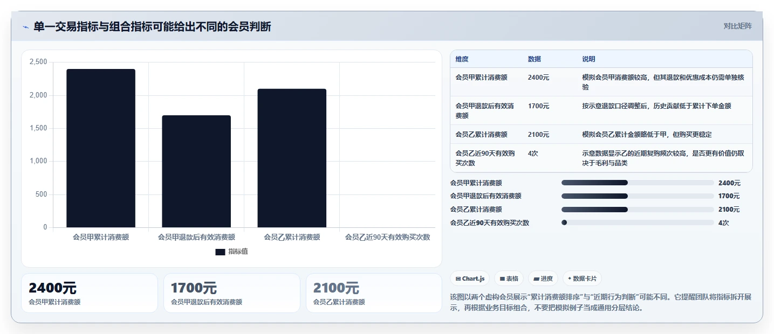
Task: Click the 4次 value beside the progress bar
Action: (723, 222)
